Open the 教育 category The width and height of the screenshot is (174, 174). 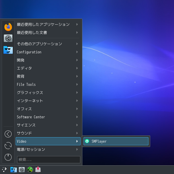point(48,76)
